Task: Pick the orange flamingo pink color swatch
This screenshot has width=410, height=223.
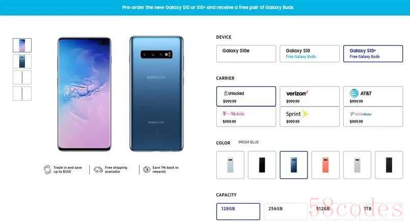Action: coord(325,165)
